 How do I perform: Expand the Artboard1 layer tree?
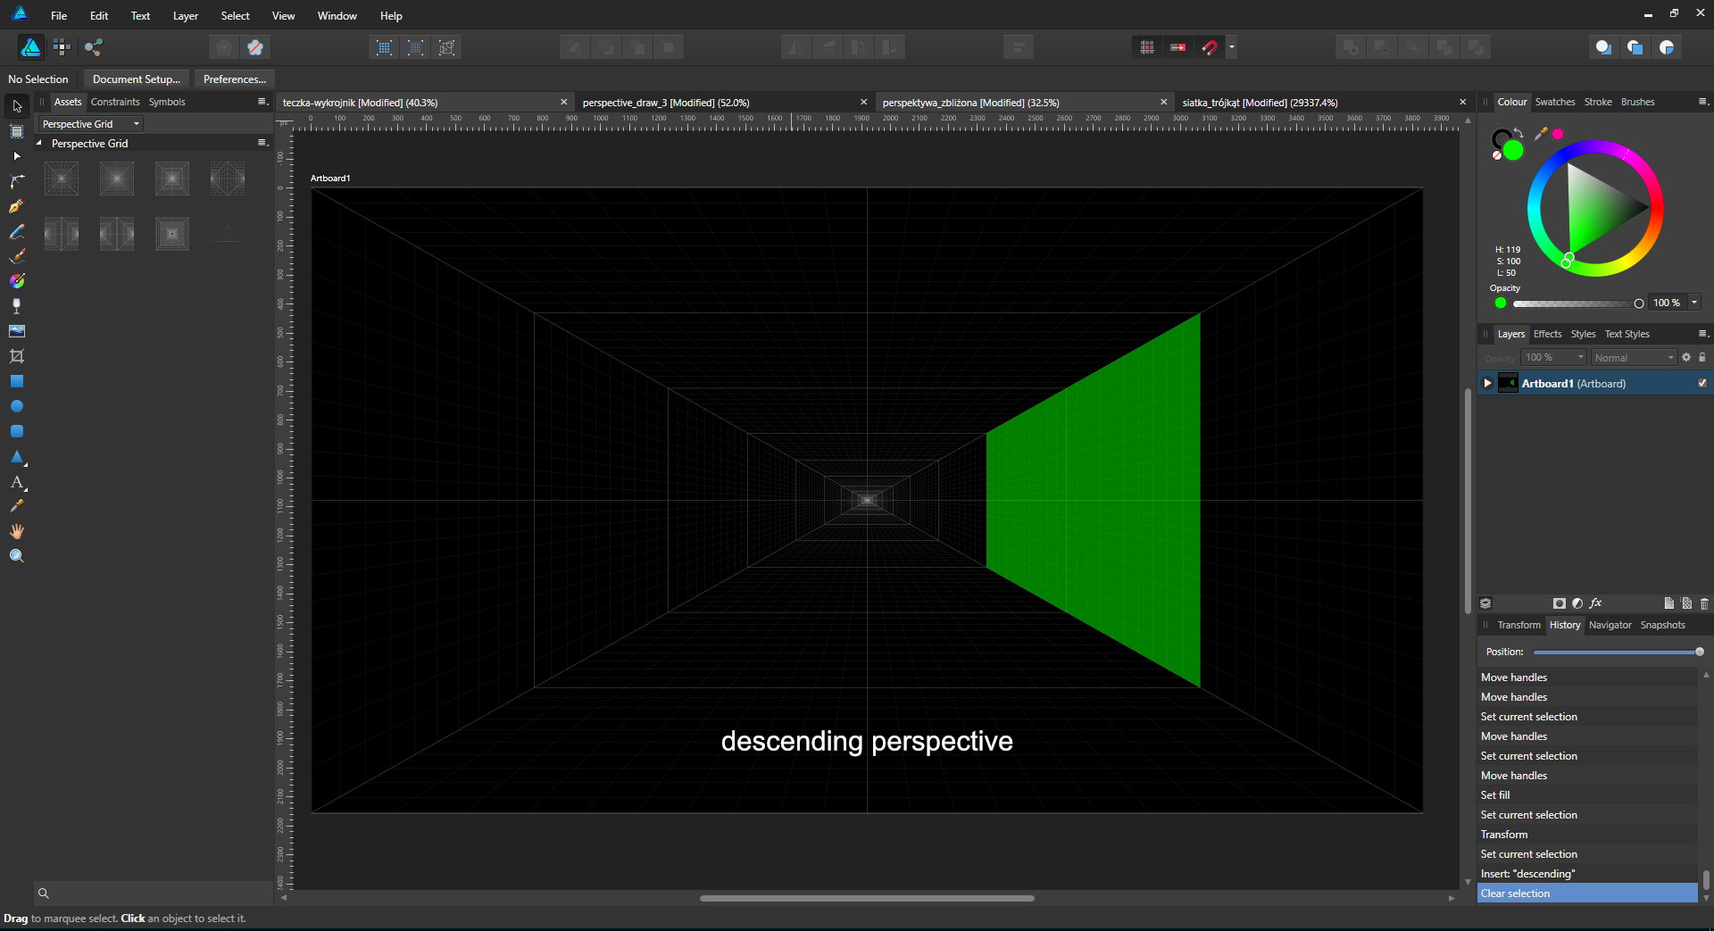pyautogui.click(x=1487, y=383)
